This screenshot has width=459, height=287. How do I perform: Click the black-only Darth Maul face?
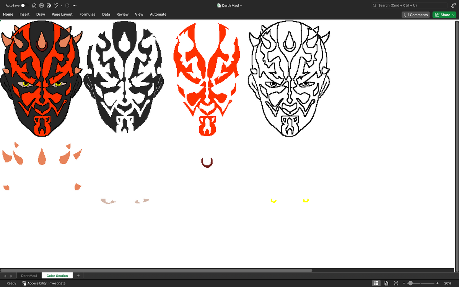124,77
